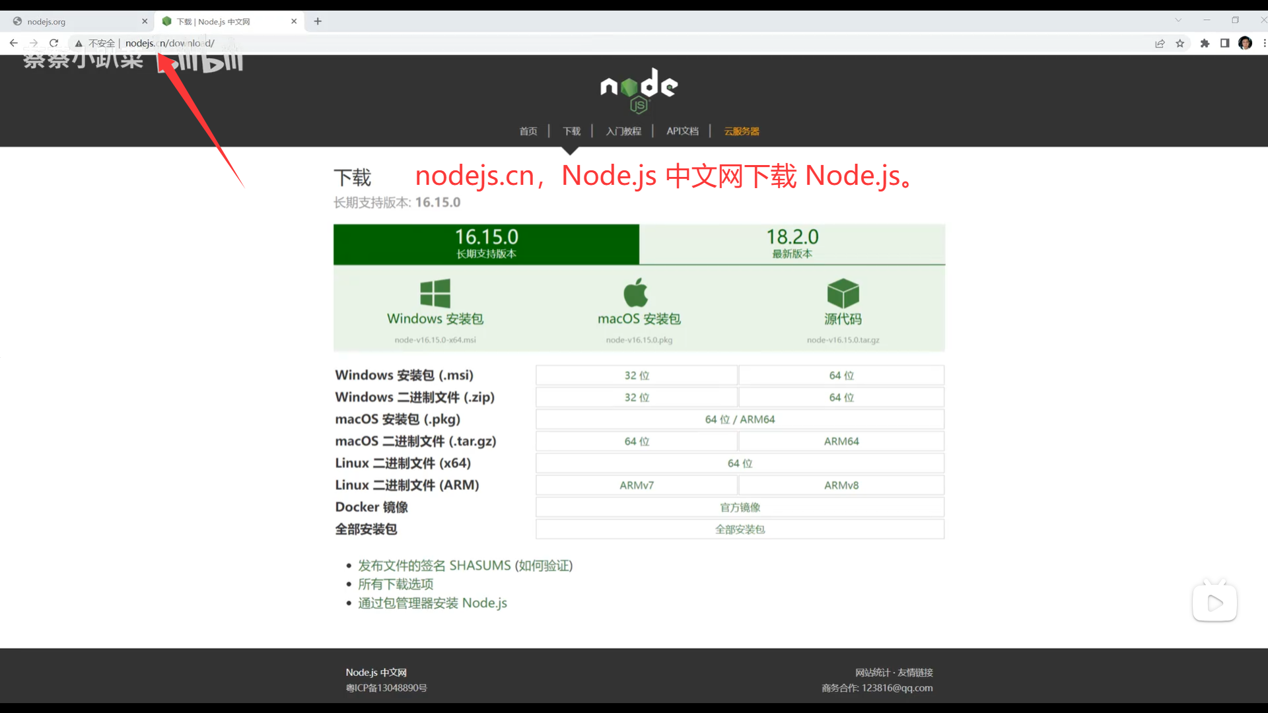Viewport: 1268px width, 713px height.
Task: Expand the tab search chevron dropdown
Action: point(1178,20)
